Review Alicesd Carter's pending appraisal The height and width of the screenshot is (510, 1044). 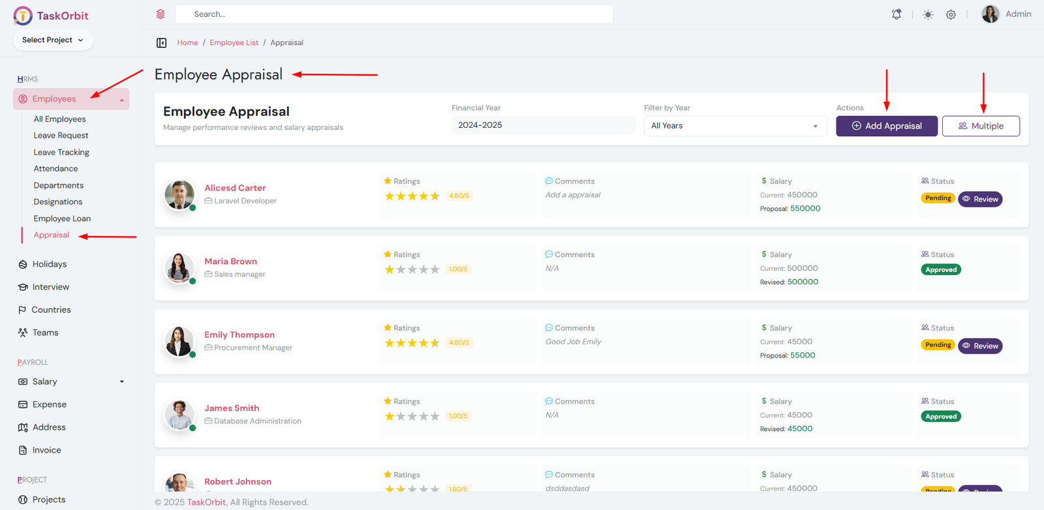979,200
